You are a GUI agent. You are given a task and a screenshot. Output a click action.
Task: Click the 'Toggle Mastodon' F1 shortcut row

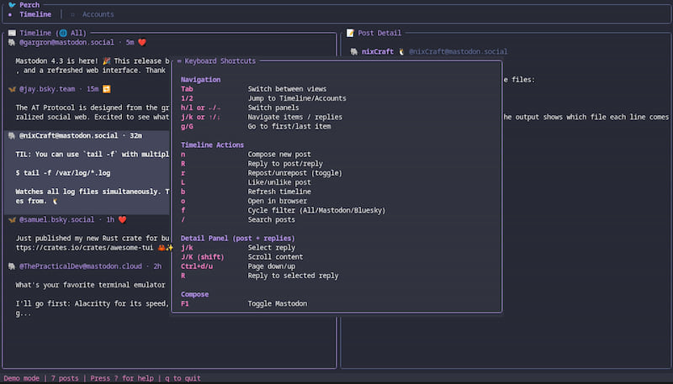(244, 304)
